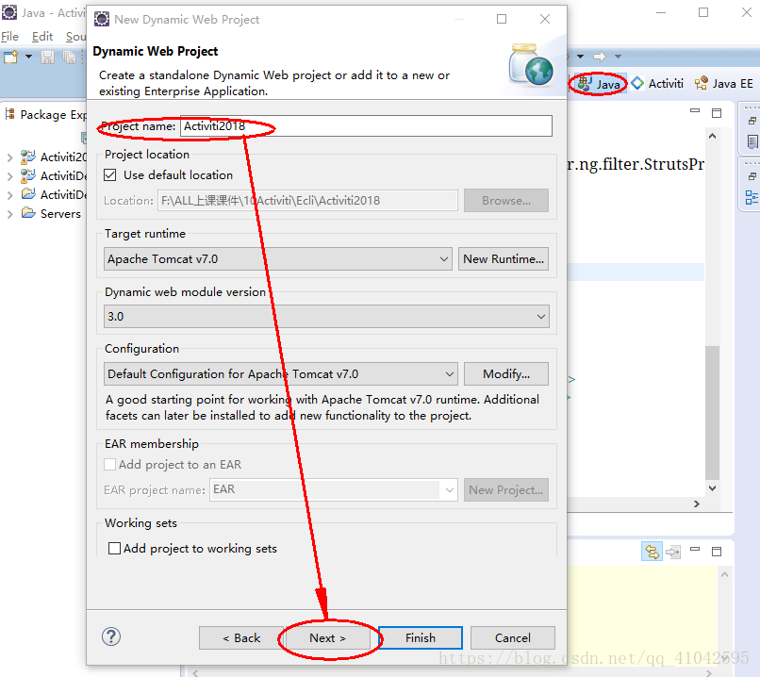Click outline icon in right trim
Viewport: 760px width, 677px height.
[752, 198]
